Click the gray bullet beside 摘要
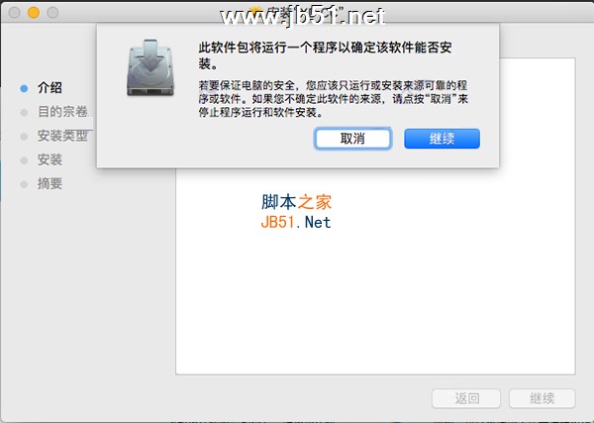The width and height of the screenshot is (594, 423). coord(24,184)
